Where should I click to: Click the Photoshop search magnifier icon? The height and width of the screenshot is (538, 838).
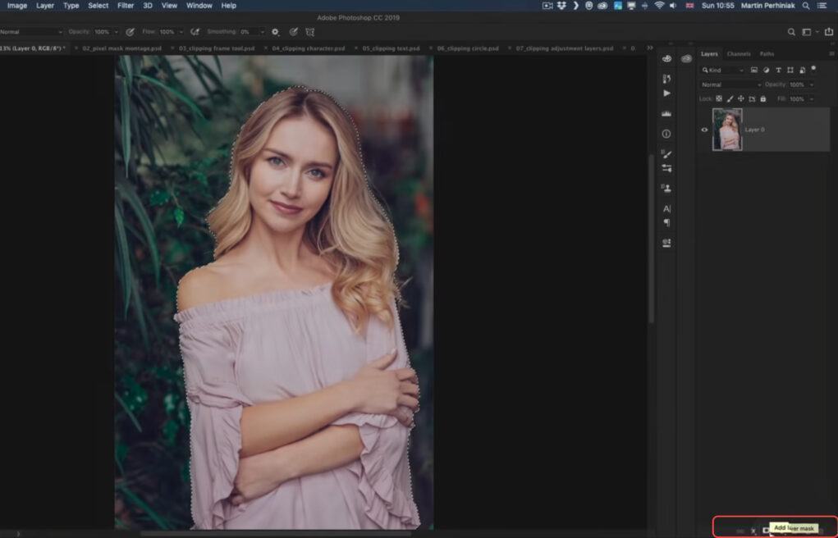[791, 32]
